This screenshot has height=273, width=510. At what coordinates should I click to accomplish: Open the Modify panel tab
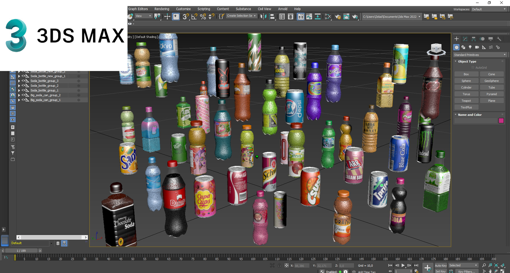[x=465, y=39]
